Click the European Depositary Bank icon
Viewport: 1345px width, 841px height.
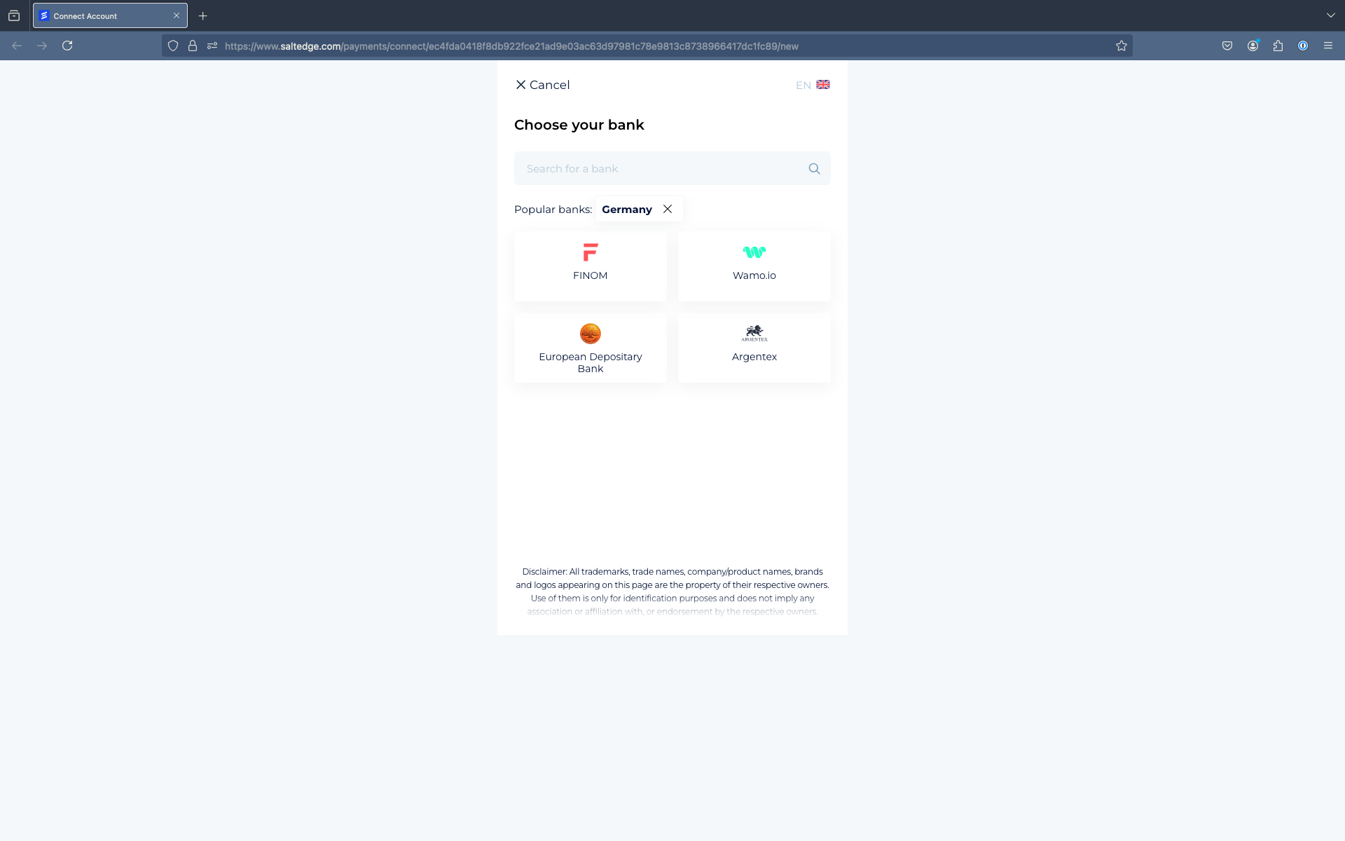[590, 332]
